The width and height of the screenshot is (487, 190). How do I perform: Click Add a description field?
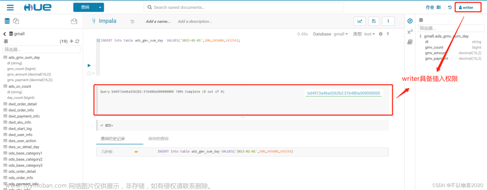(x=195, y=21)
